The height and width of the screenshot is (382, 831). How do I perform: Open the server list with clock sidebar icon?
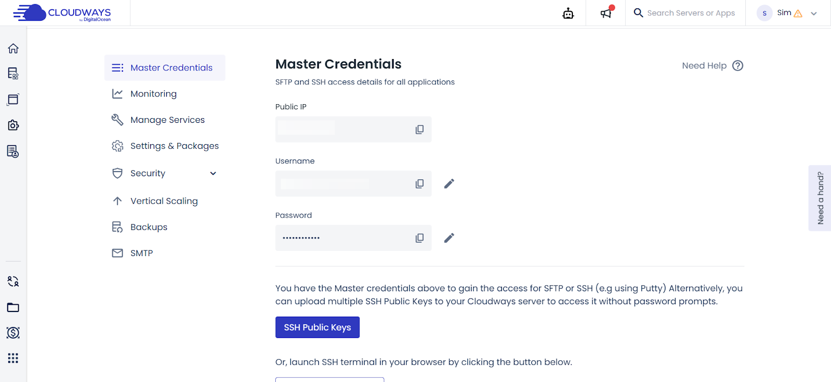(14, 151)
